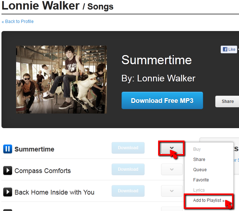The image size is (239, 211).
Task: Select Share in the dropdown menu
Action: pos(199,160)
